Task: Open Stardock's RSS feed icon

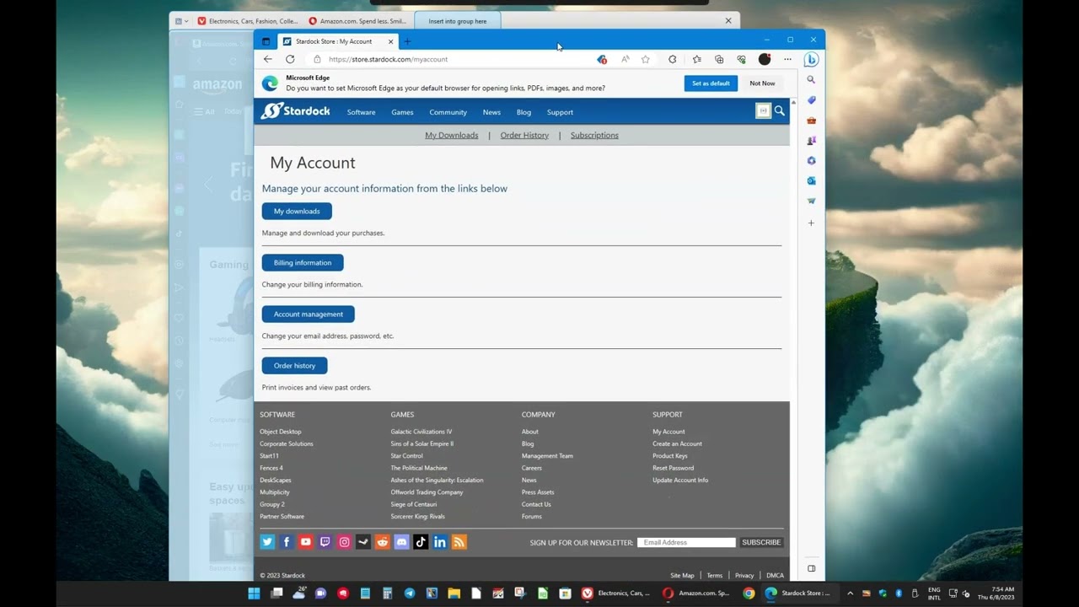Action: pyautogui.click(x=459, y=542)
